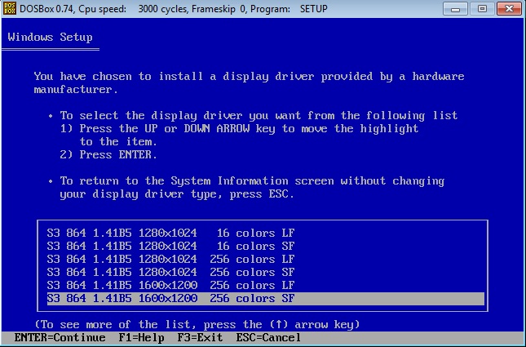Screen dimensions: 526x347
Task: Maximize the DOSBox window
Action: tap(482, 9)
